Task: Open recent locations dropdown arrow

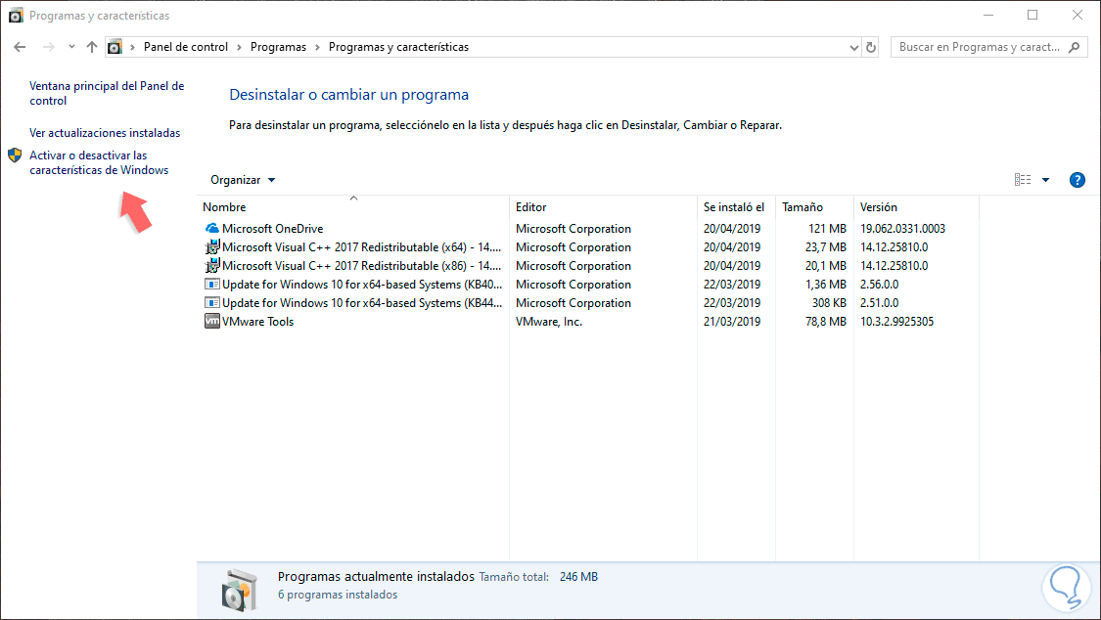Action: (x=71, y=47)
